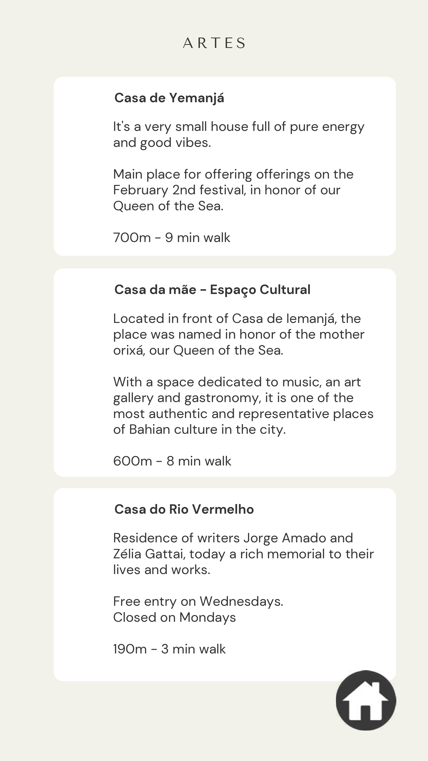Tap the '190m - 3 min walk' distance

coord(169,649)
